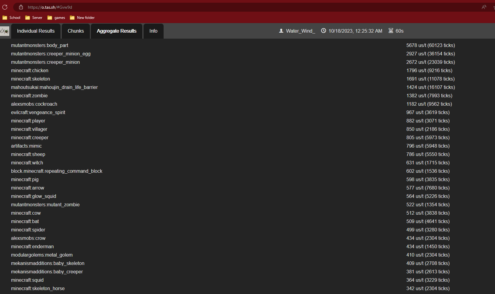Select the minecraft:zombie profiling entry
The width and height of the screenshot is (495, 294).
pos(29,96)
